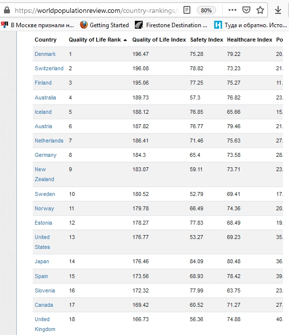The width and height of the screenshot is (289, 335).
Task: Sort table by Healthcare Index header
Action: click(250, 40)
